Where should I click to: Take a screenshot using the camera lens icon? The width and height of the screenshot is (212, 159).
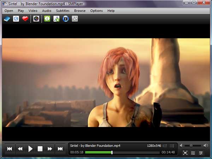tap(36, 19)
